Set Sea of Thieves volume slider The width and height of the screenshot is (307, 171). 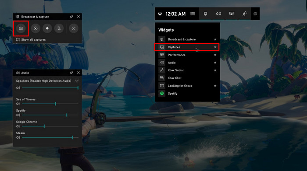coord(50,104)
